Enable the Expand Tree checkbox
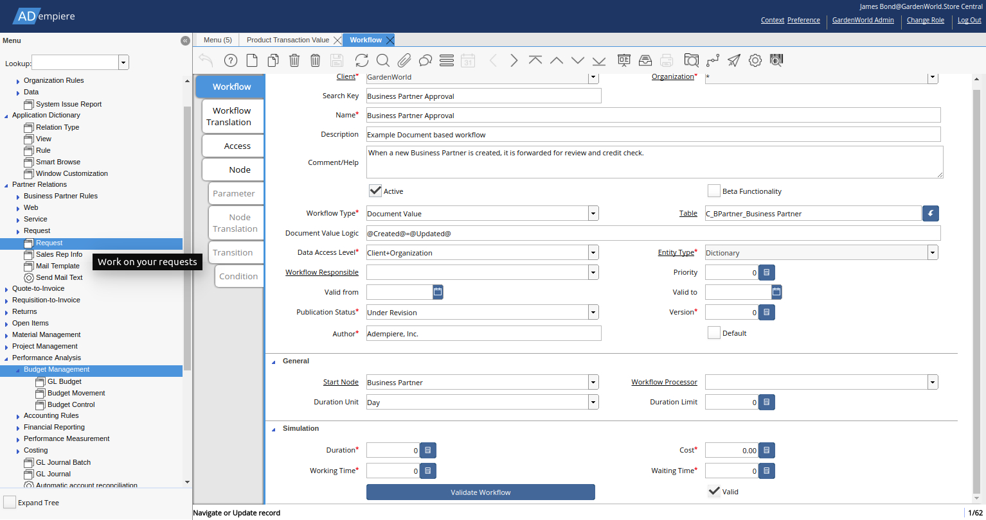Screen dimensions: 986x520 click(10, 502)
